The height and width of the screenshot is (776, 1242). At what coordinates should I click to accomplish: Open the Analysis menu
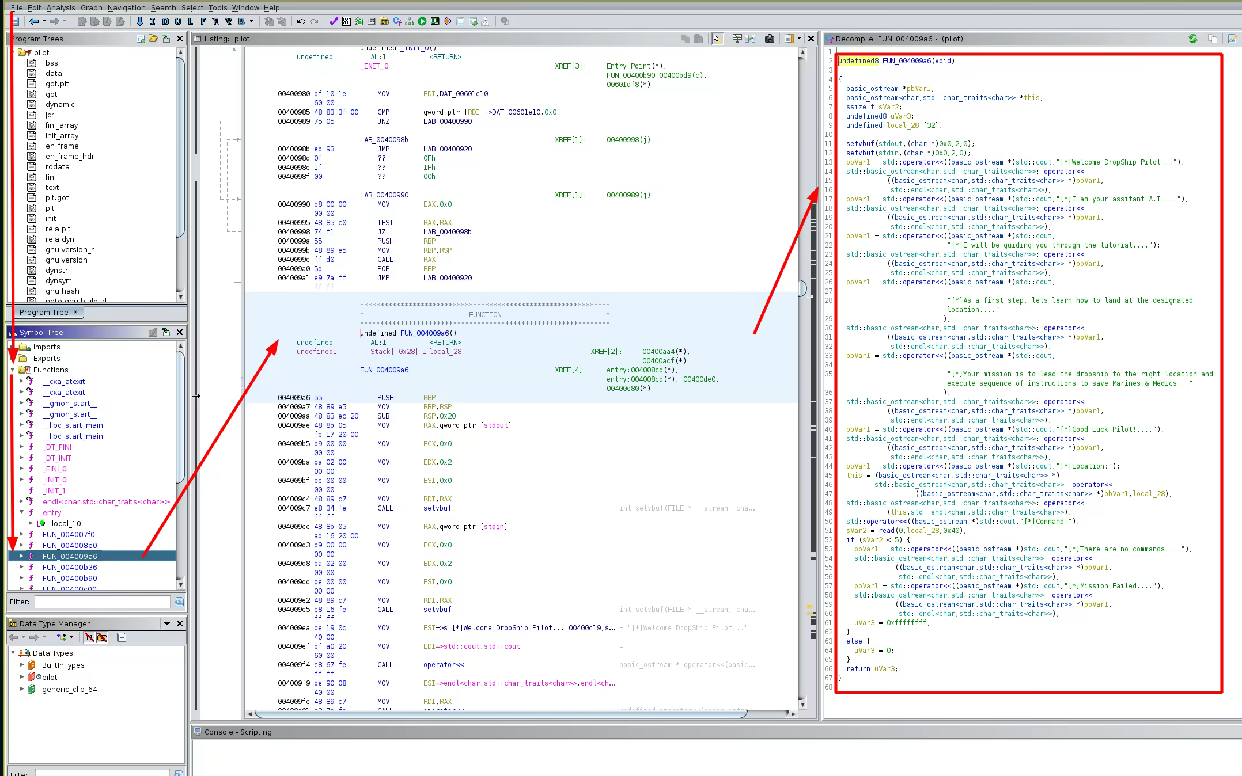point(60,7)
